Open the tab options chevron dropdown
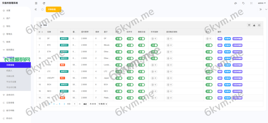 (266, 9)
